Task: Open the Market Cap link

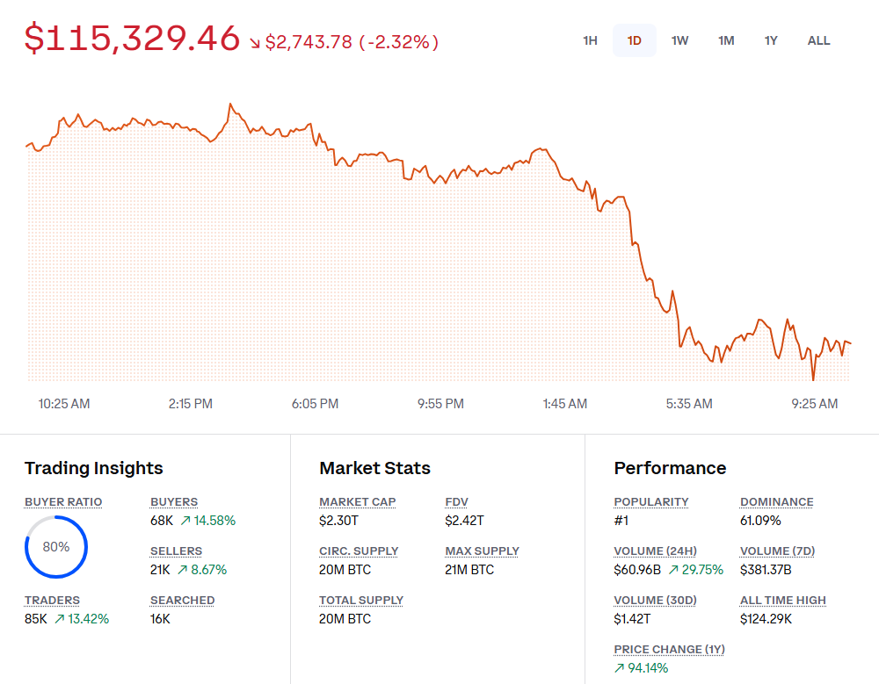Action: coord(357,501)
